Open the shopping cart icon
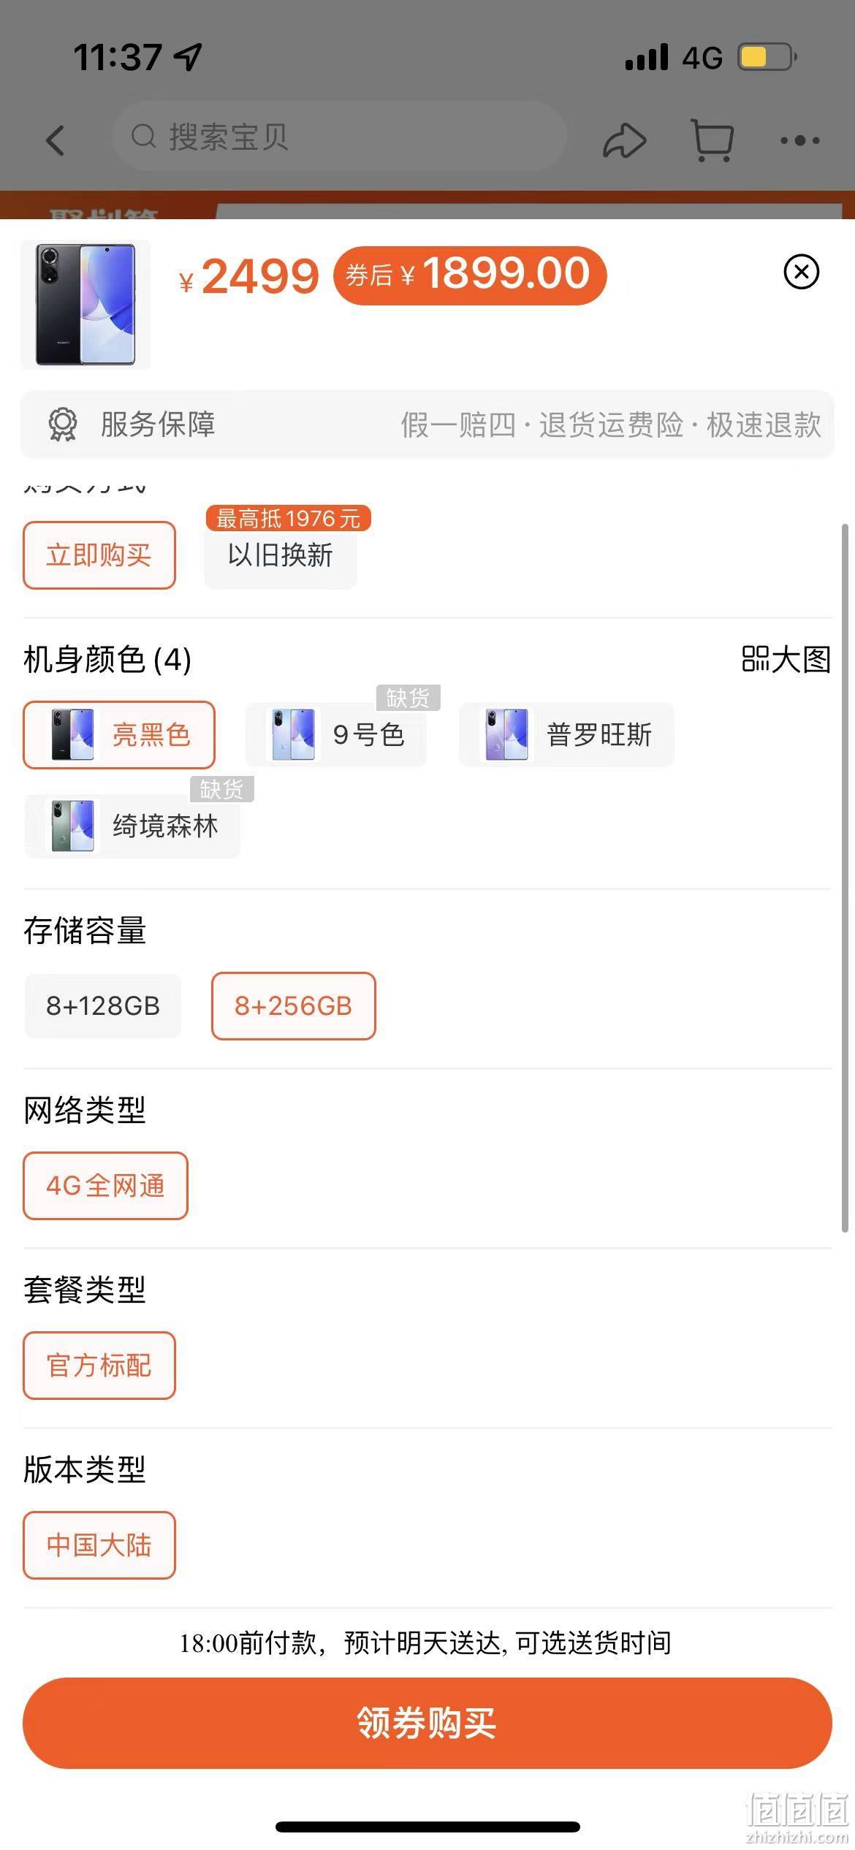855x1850 pixels. pyautogui.click(x=712, y=140)
